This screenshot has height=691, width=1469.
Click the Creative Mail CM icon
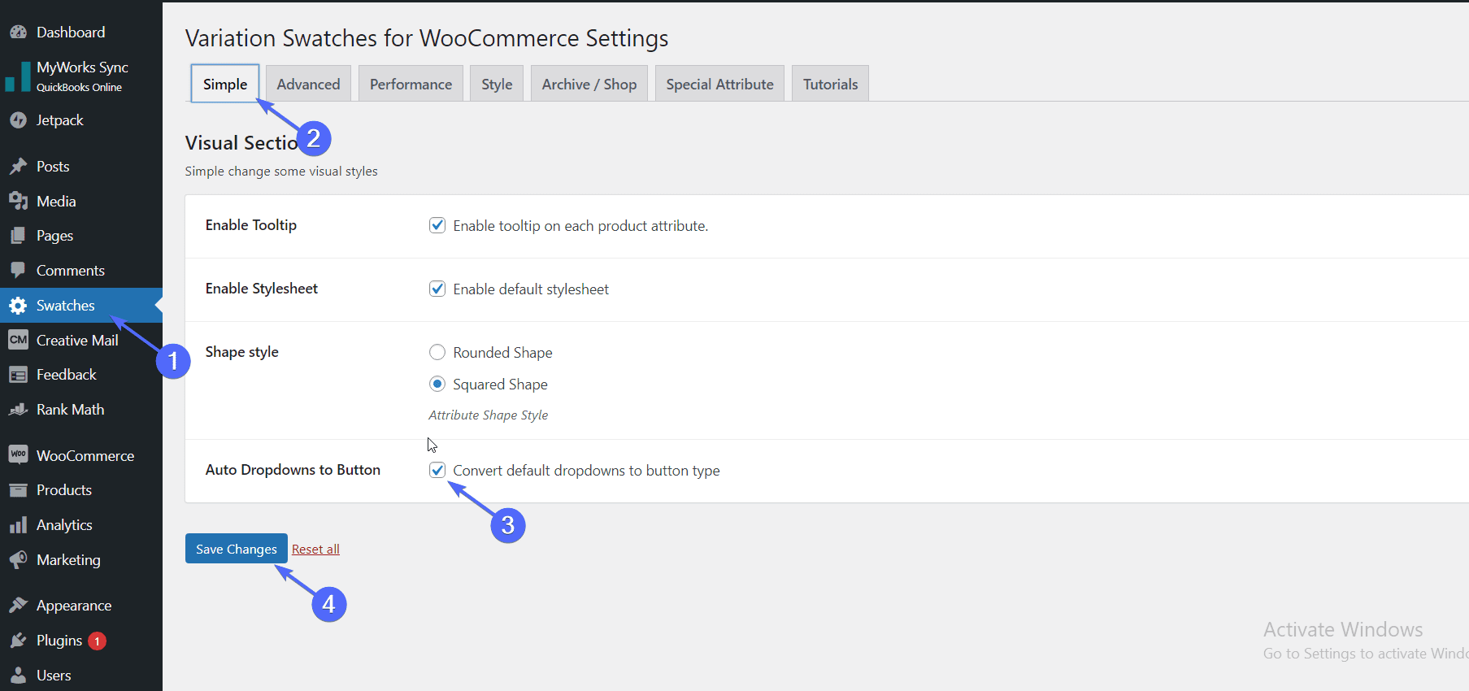(18, 340)
